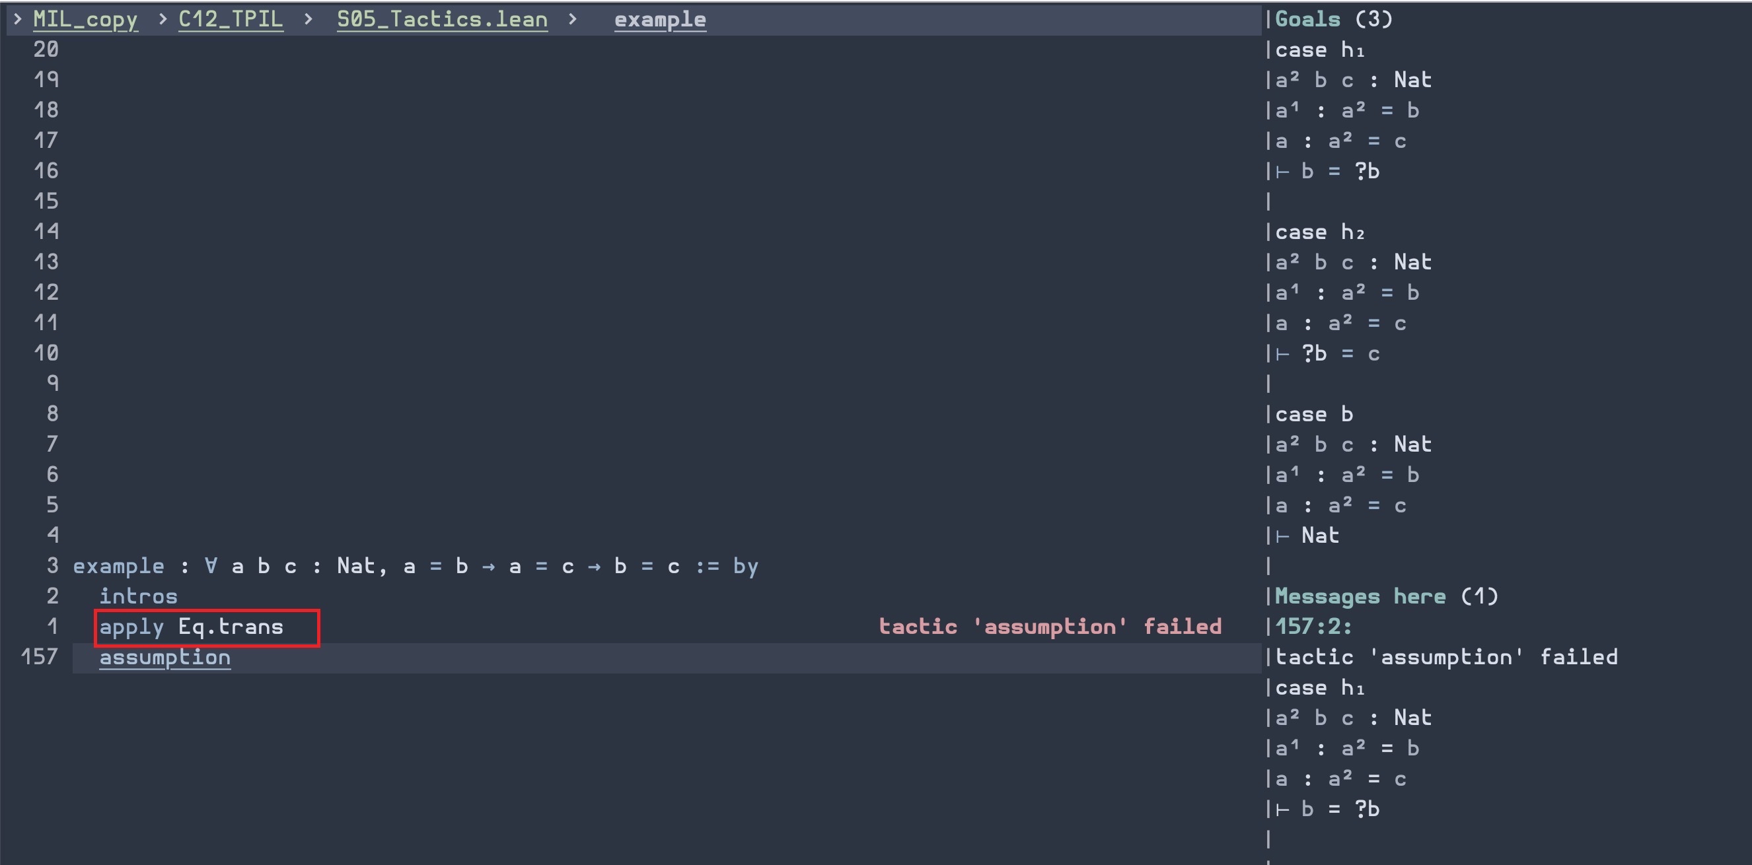Click the chevron just before example breadcrumb
Image resolution: width=1752 pixels, height=865 pixels.
pyautogui.click(x=573, y=19)
